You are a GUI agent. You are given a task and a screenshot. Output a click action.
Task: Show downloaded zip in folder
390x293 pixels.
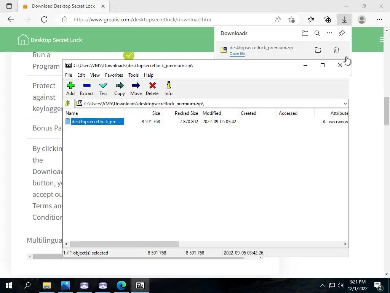click(318, 50)
